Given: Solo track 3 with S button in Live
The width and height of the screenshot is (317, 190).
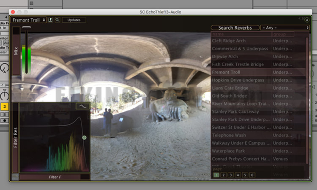Looking at the screenshot, I should 5,114.
